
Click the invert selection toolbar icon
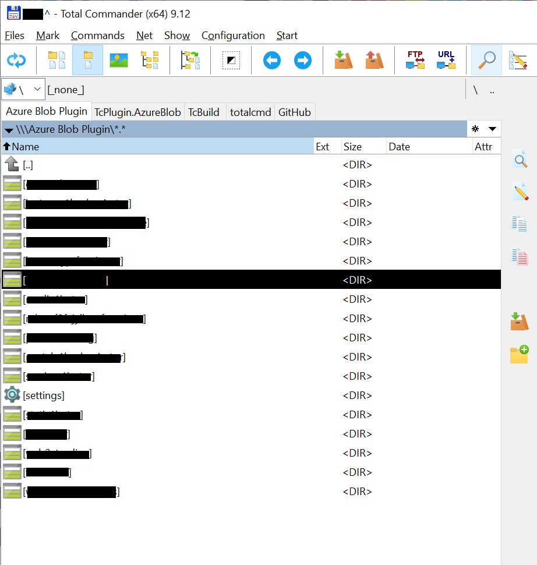click(x=231, y=60)
